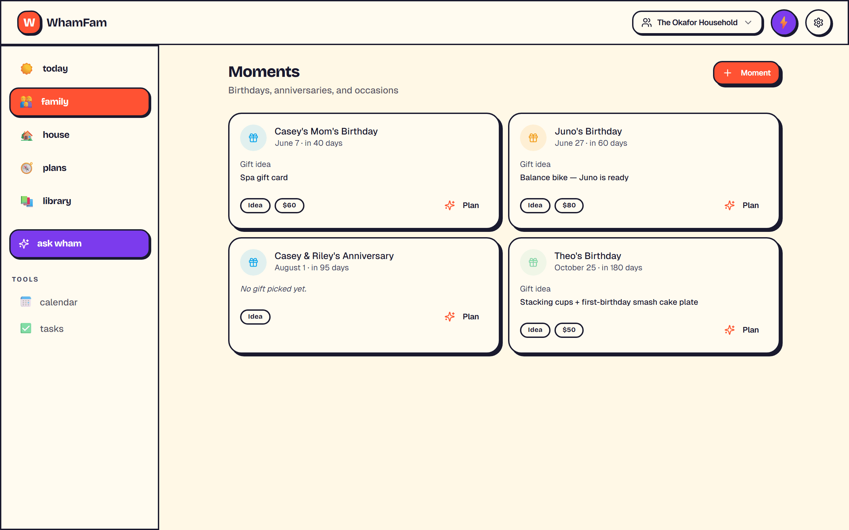Click the ask wham button
Viewport: 849px width, 530px height.
(80, 243)
